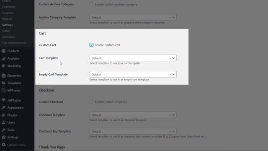Go to Cart Abandonment submenu item
Screen dimensions: 268x151
[14, 43]
